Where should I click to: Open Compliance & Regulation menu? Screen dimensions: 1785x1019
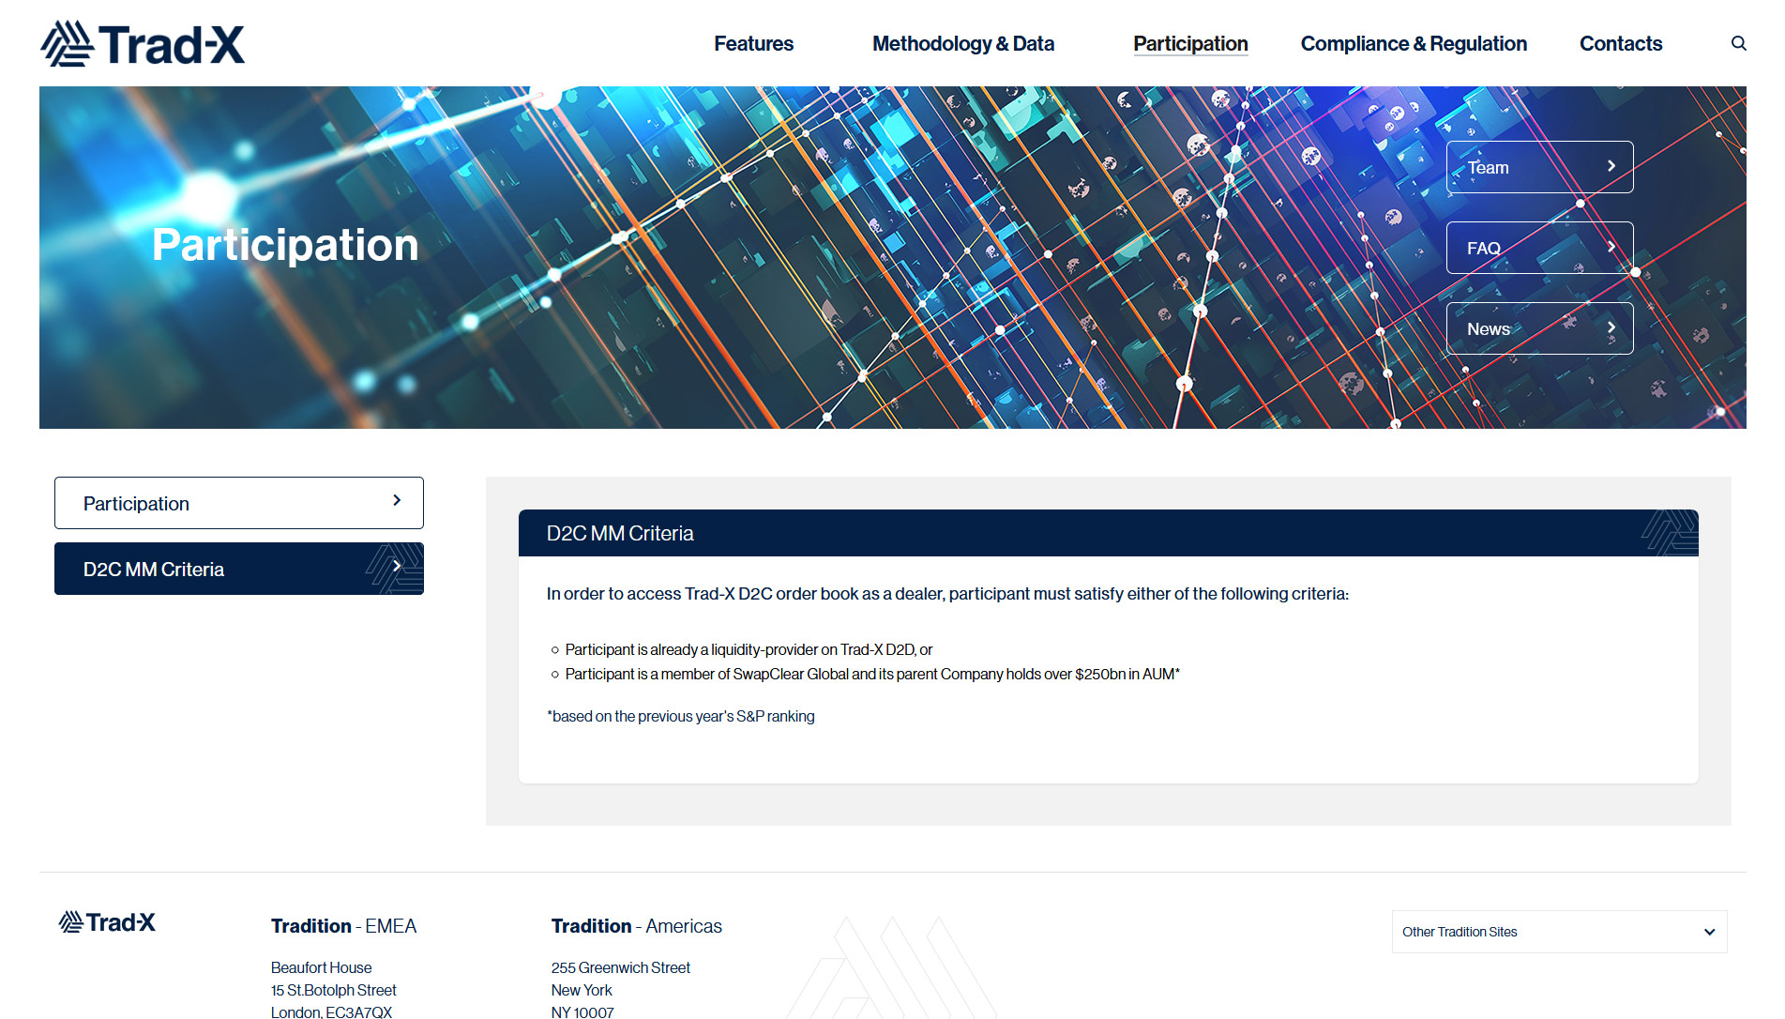(x=1413, y=44)
